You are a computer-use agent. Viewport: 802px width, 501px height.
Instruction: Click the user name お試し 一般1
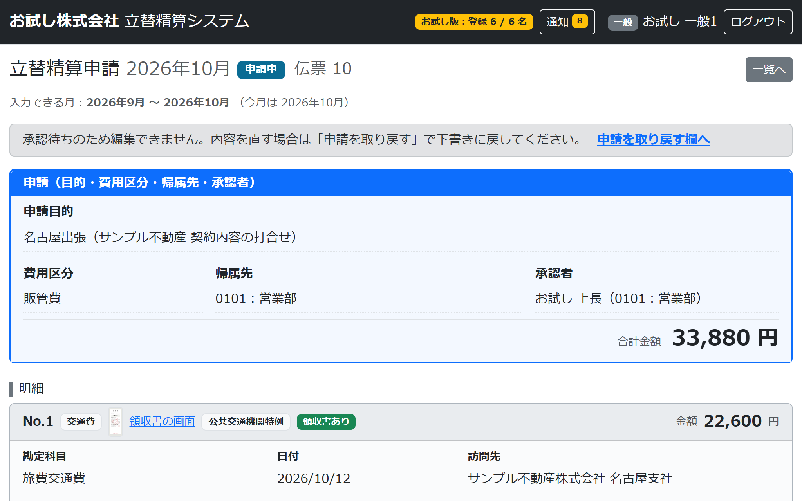(x=680, y=22)
